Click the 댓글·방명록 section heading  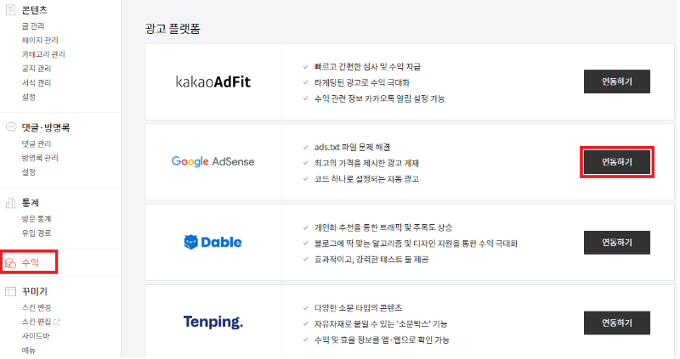[x=46, y=127]
